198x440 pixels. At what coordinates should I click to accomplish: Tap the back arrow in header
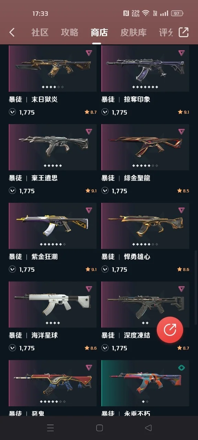[12, 32]
